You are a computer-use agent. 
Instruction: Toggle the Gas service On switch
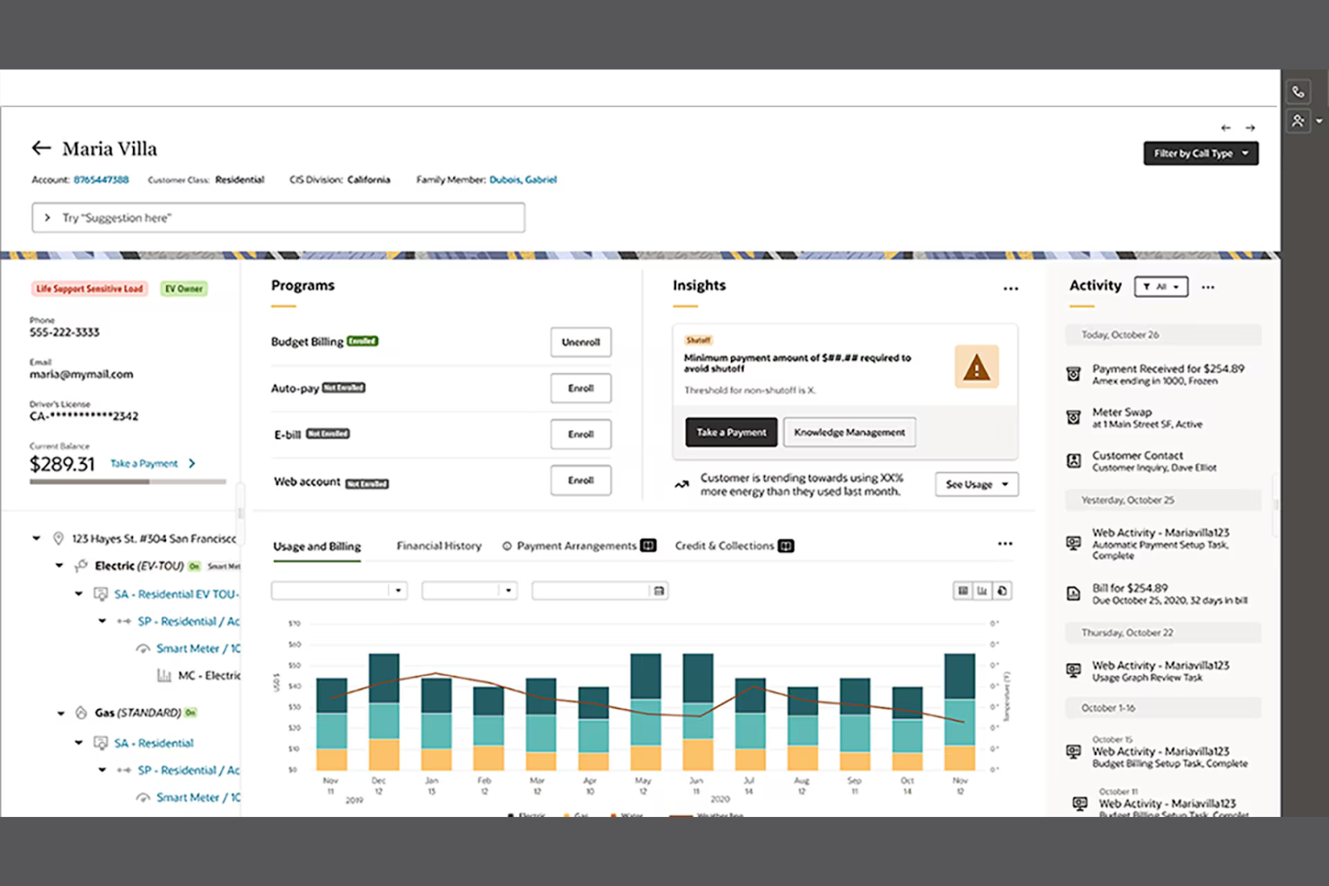191,712
